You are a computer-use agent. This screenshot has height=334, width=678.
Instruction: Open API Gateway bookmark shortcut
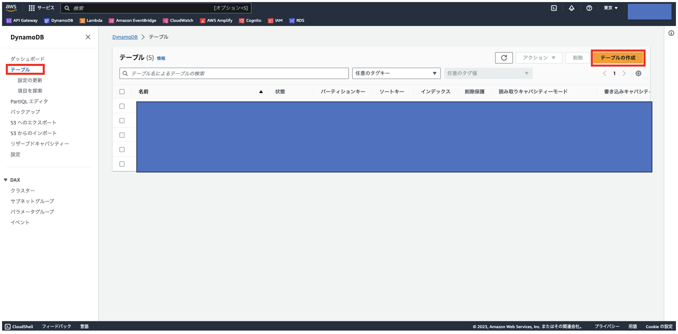pos(22,20)
